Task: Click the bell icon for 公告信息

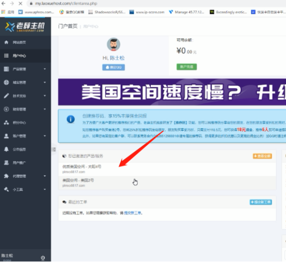Action: coord(6,149)
